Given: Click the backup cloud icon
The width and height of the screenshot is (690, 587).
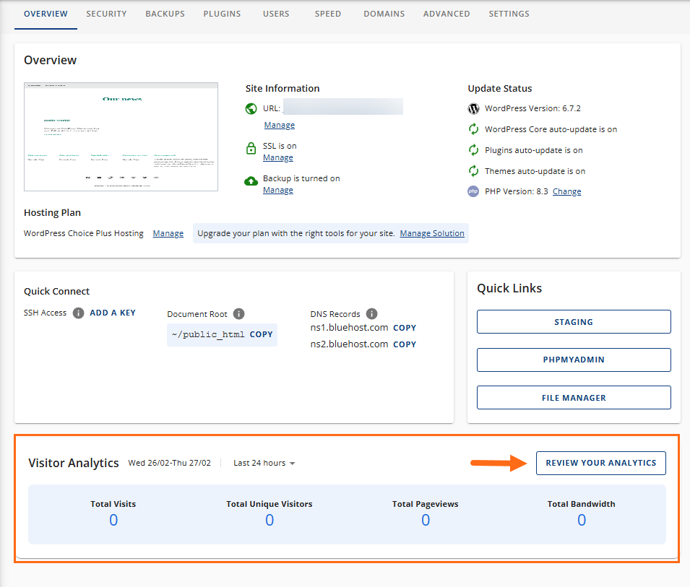Looking at the screenshot, I should tap(251, 181).
